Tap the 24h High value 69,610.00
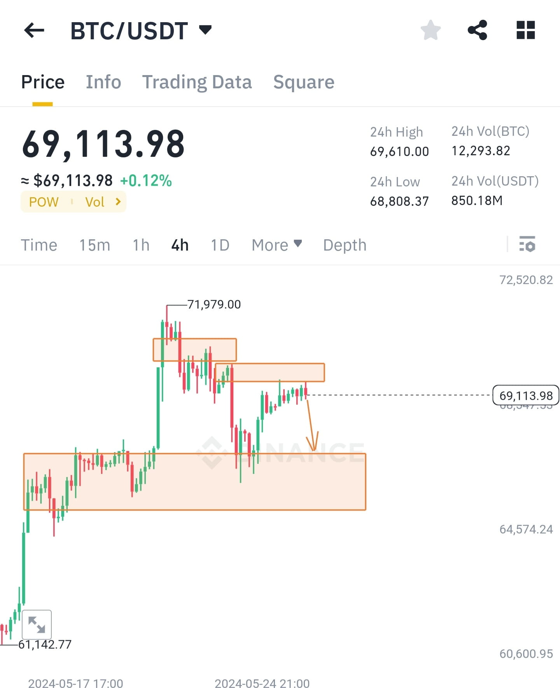560x688 pixels. [399, 151]
